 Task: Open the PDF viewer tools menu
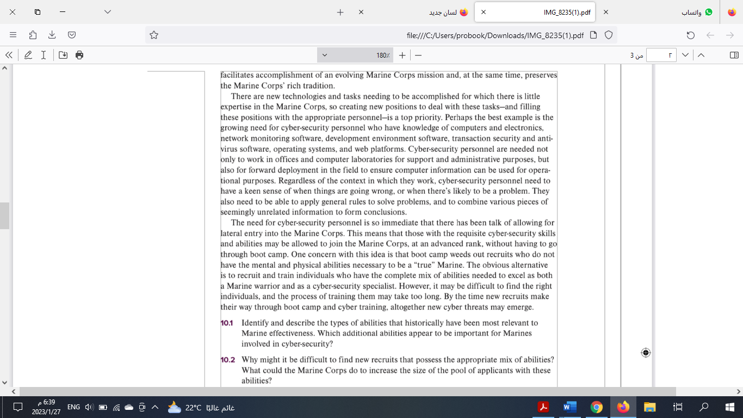tap(9, 55)
